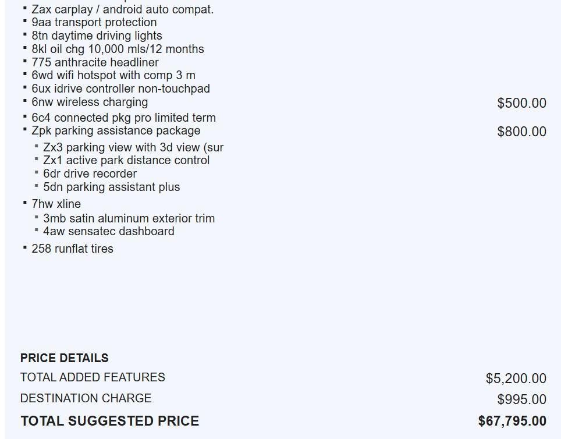Click the Zpk parking assistance package item

point(116,130)
